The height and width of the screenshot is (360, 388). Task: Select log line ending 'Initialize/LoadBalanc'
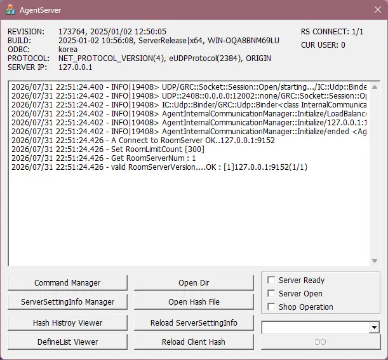point(189,114)
